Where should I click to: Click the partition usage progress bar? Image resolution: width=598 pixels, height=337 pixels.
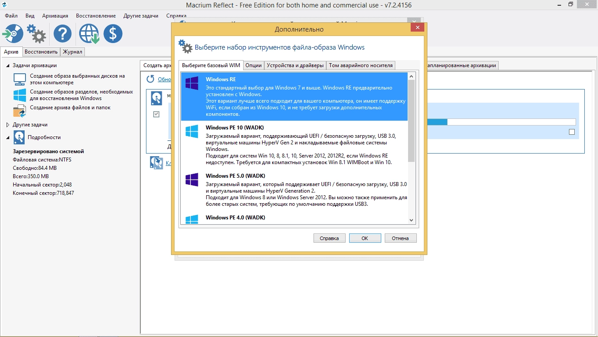(501, 122)
